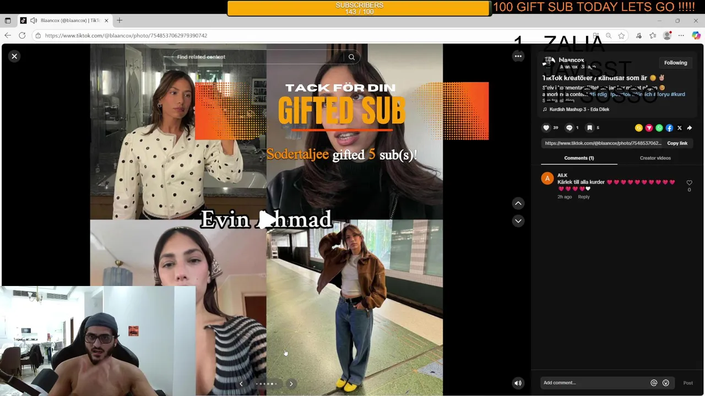Like the post with the heart icon
The image size is (705, 396).
(x=546, y=128)
